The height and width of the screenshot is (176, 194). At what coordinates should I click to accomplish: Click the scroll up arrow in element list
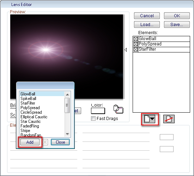point(67,95)
